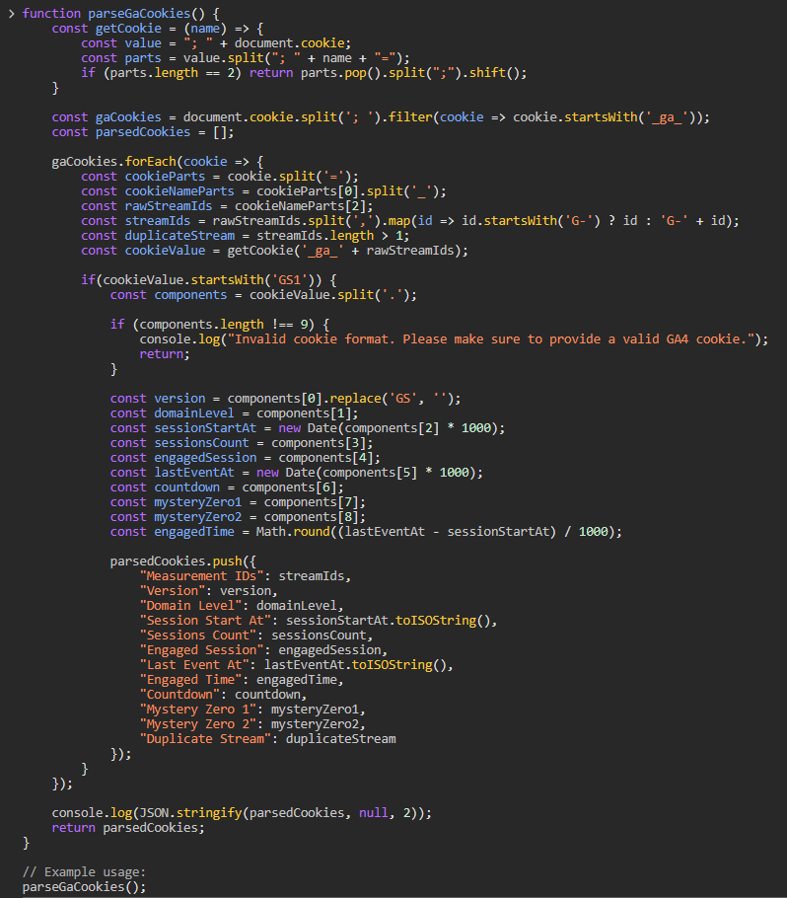Click 'cookieNameParts' in its const declaration
787x898 pixels.
pyautogui.click(x=179, y=191)
